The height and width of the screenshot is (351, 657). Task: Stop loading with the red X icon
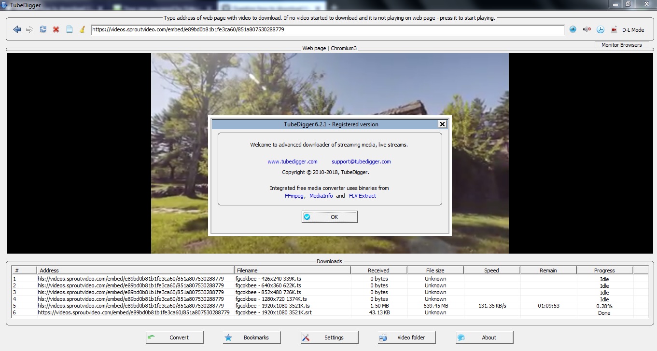coord(56,29)
